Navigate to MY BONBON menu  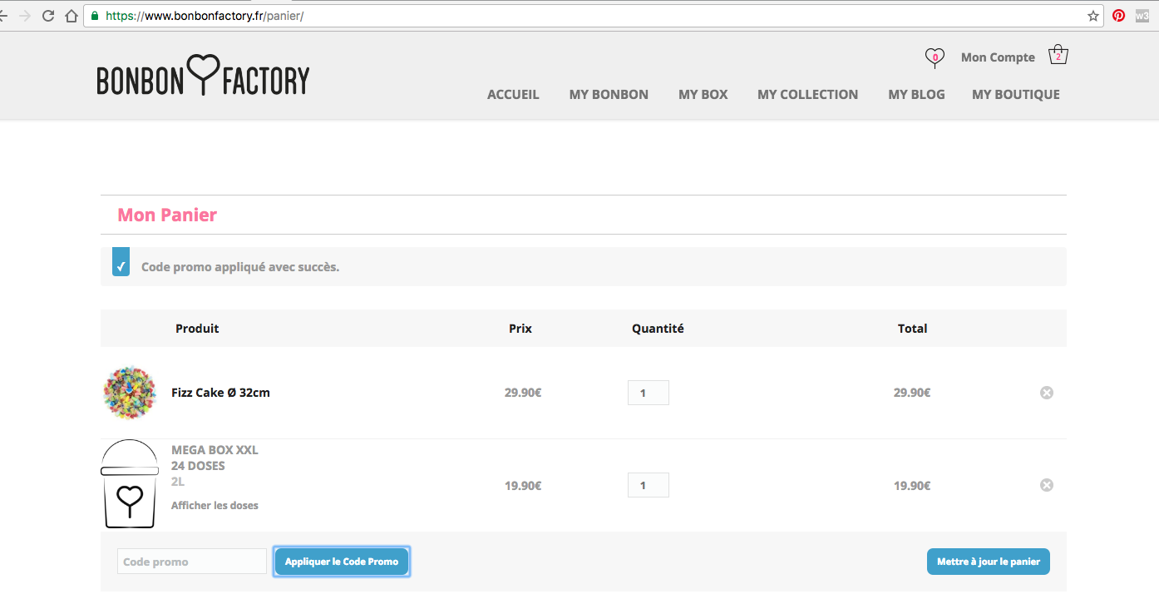609,95
